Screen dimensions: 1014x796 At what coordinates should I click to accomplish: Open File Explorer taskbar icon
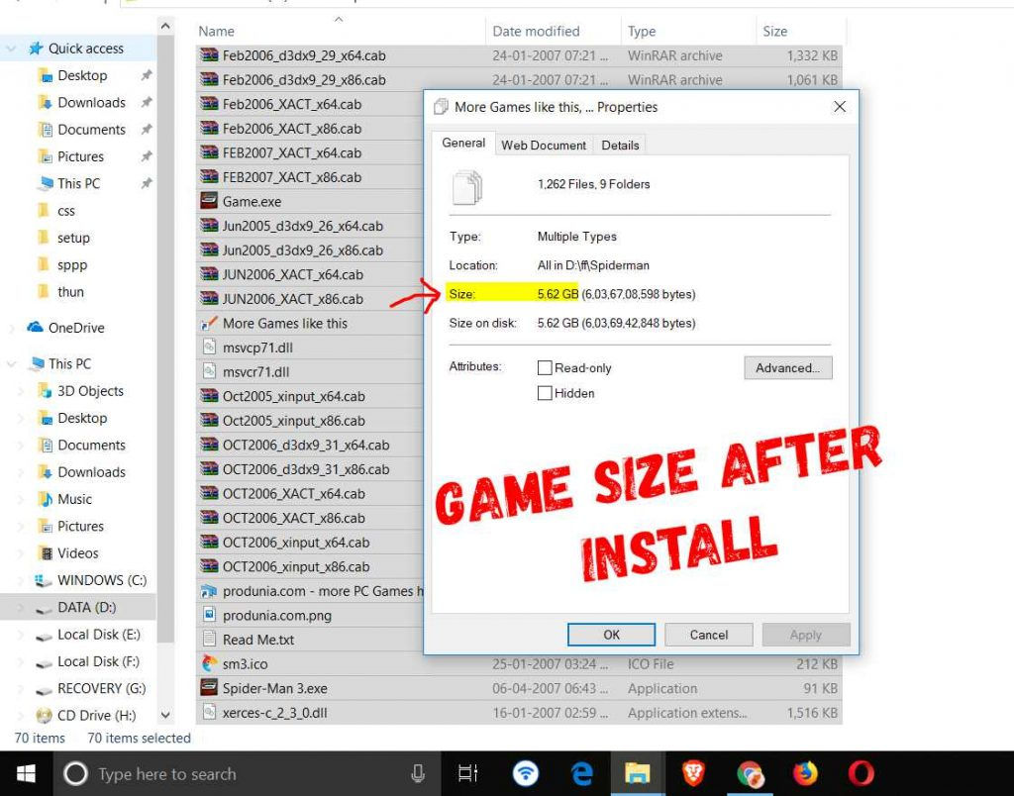[x=637, y=773]
